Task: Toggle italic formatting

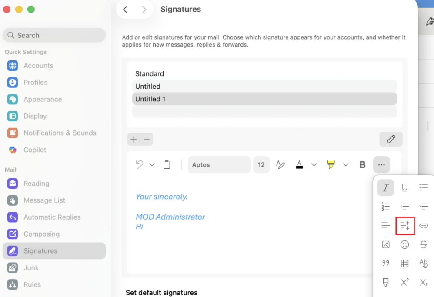Action: [x=386, y=188]
